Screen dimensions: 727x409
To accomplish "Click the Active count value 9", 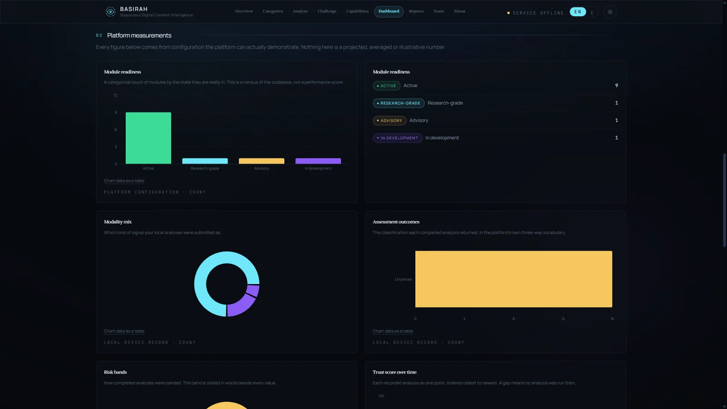I will (x=617, y=85).
